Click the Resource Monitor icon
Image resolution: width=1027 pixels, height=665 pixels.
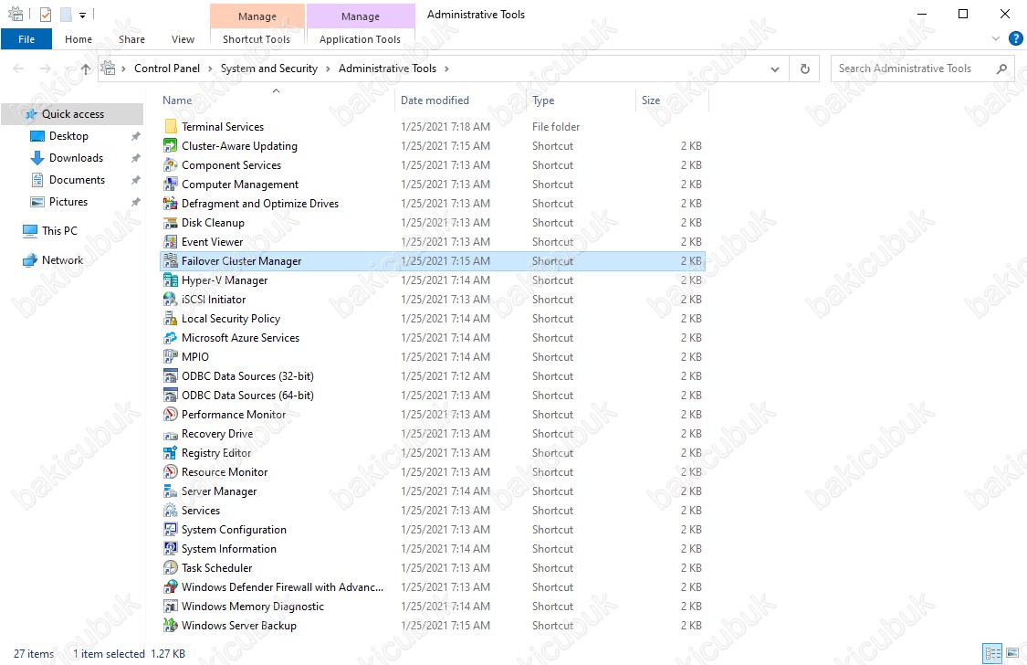[171, 471]
